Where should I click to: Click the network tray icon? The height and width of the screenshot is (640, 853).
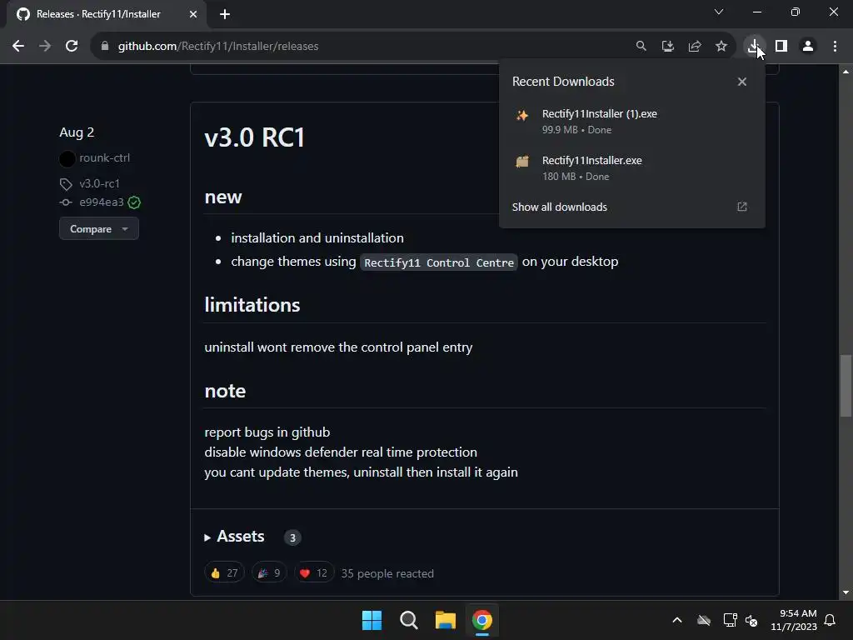point(730,620)
